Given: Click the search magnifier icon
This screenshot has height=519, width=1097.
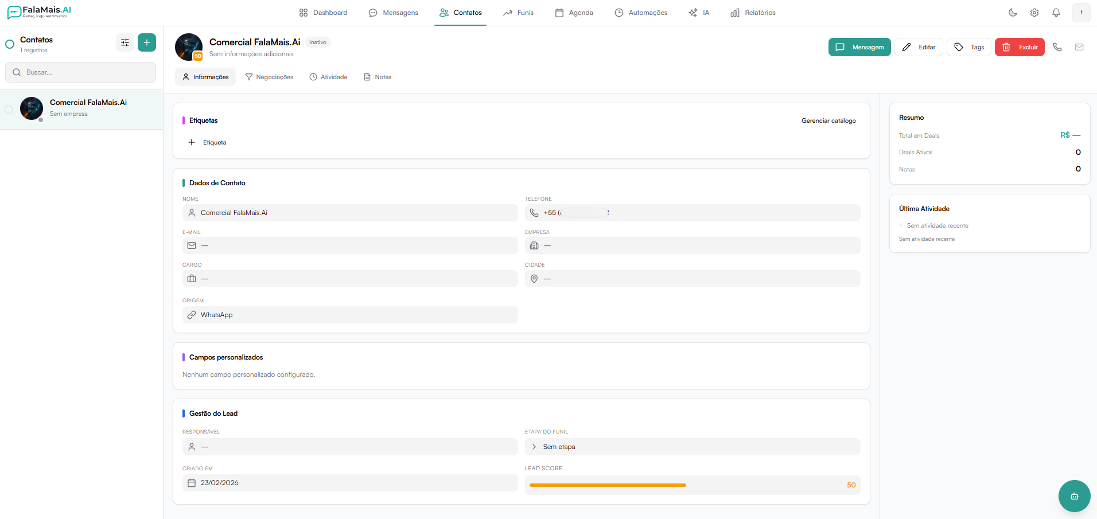Looking at the screenshot, I should pos(17,72).
